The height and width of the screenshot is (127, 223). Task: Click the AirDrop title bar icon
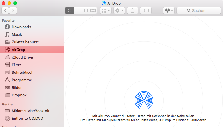pyautogui.click(x=104, y=3)
